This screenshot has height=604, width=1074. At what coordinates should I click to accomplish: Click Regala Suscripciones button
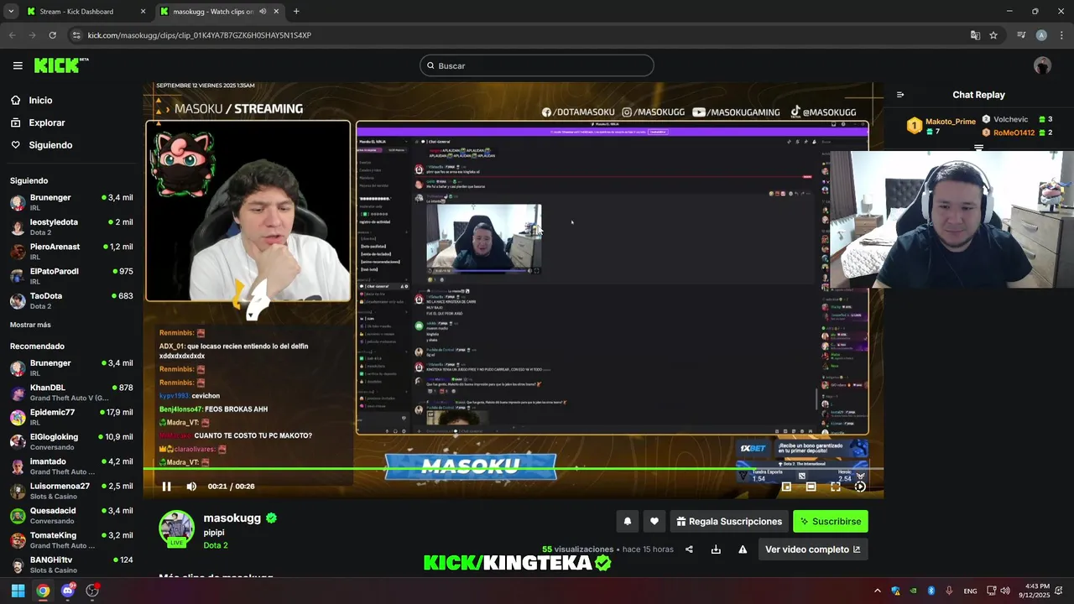pyautogui.click(x=728, y=521)
